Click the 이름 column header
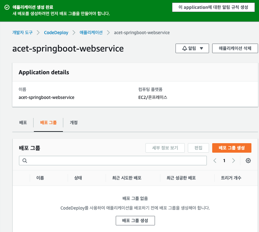259x232 pixels. coord(40,178)
